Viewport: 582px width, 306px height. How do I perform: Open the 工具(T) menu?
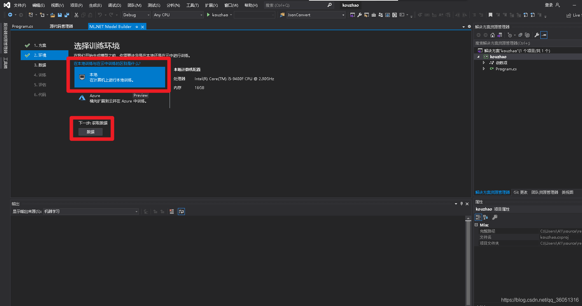(193, 5)
